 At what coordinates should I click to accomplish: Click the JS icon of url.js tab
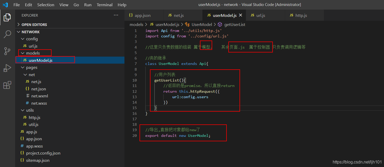(x=252, y=15)
